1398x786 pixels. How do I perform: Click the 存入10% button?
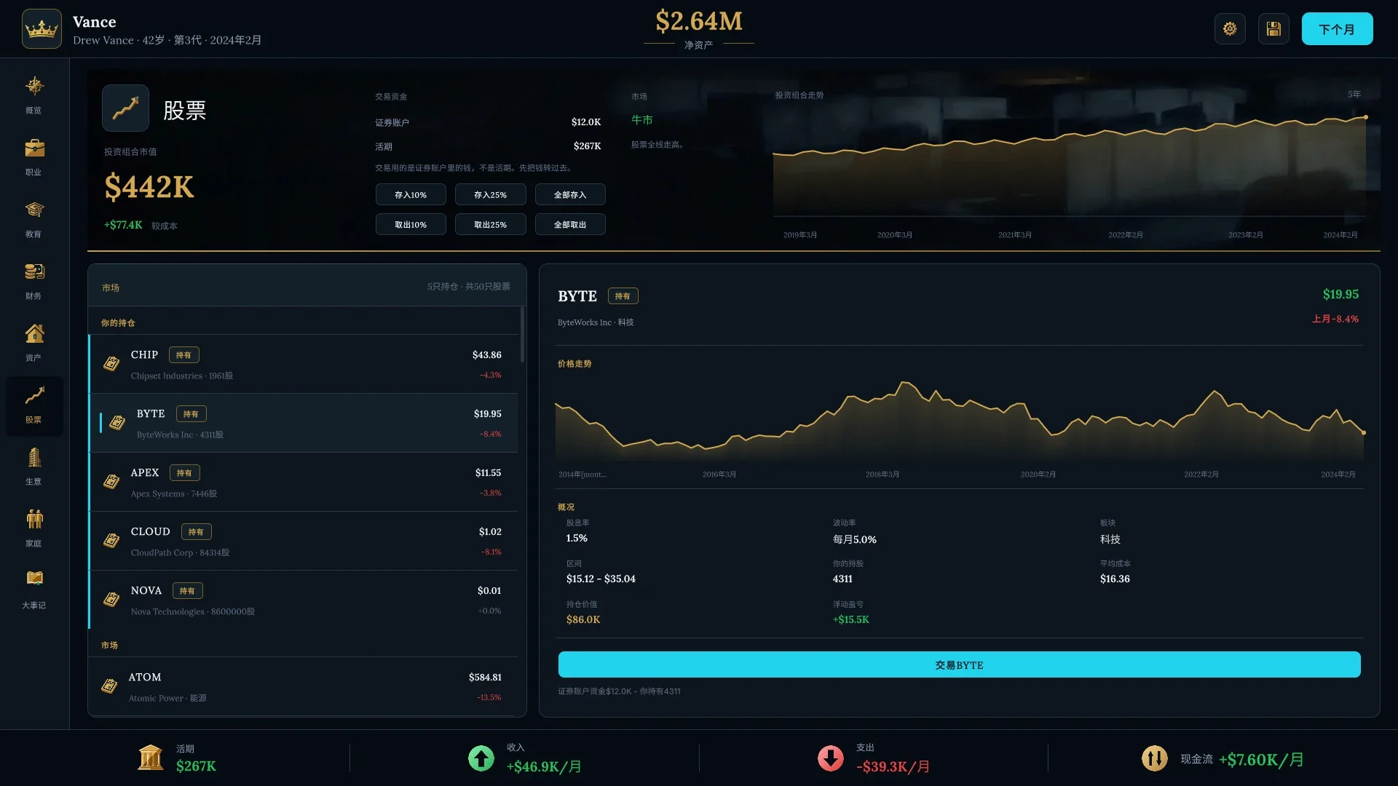411,195
